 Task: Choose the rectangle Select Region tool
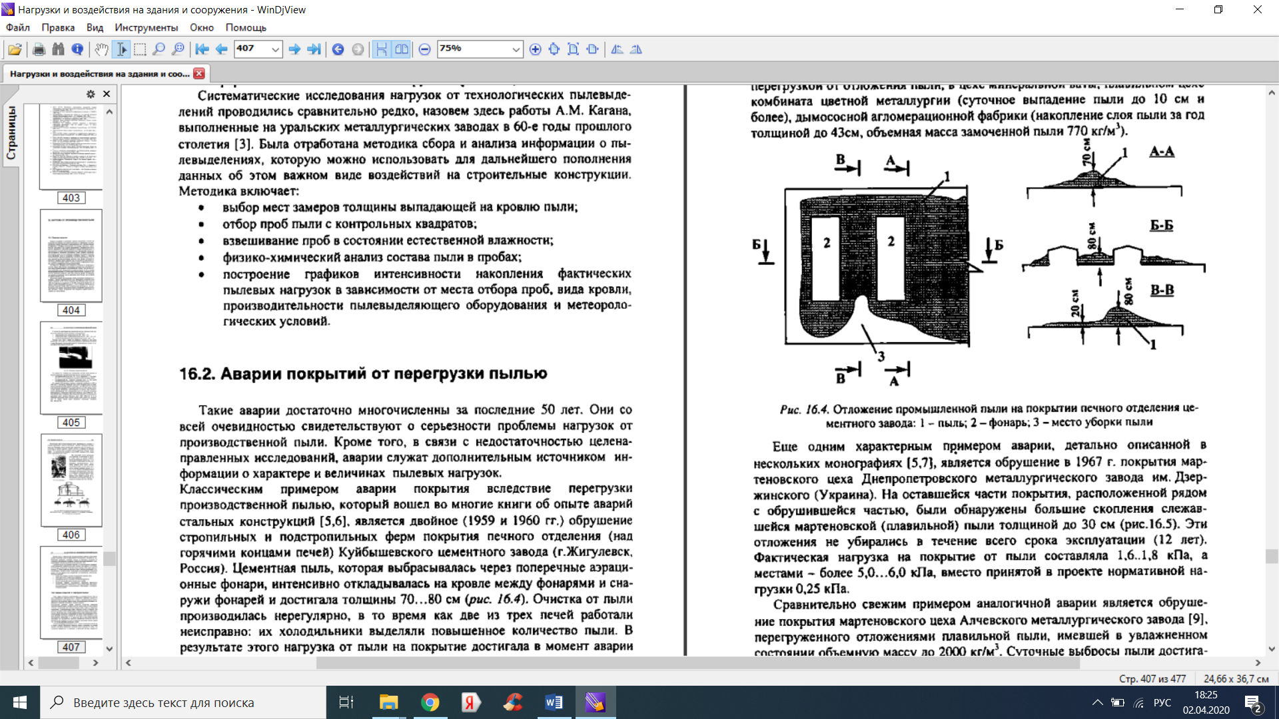coord(140,49)
